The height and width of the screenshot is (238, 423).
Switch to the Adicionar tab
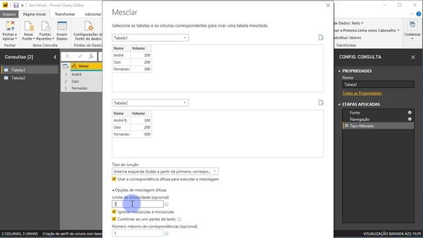(x=93, y=15)
